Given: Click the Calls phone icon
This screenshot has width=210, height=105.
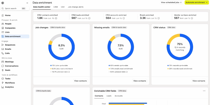Looking at the screenshot, I should point(3,53).
